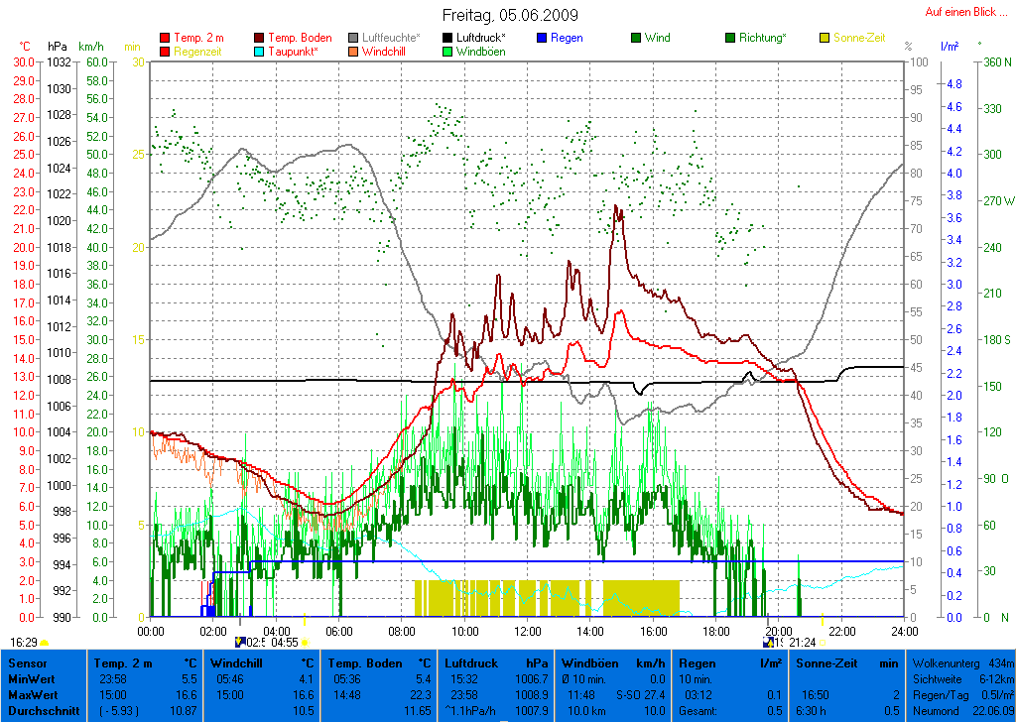Toggle the Regenzeit legend label

(199, 52)
